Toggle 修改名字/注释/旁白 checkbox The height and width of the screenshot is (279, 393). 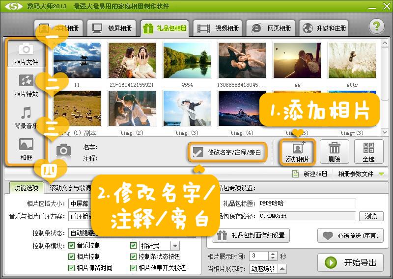click(x=198, y=152)
